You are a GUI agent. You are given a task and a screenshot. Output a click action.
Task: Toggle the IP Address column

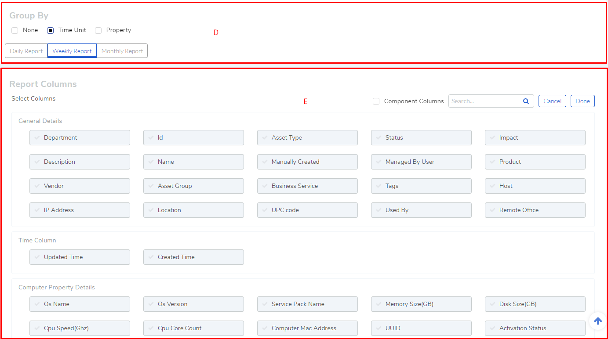pos(80,210)
